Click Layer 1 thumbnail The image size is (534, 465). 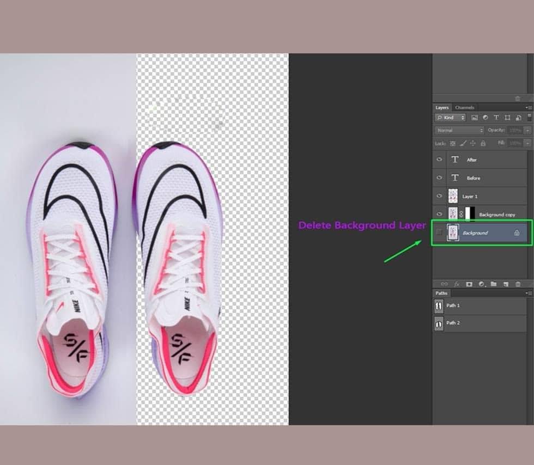[453, 196]
